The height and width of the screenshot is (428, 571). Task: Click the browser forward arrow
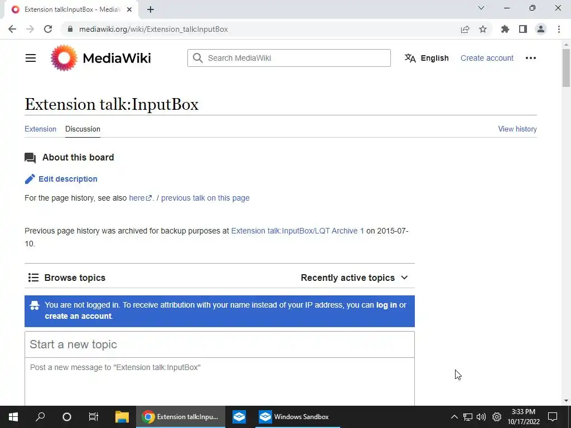tap(30, 29)
